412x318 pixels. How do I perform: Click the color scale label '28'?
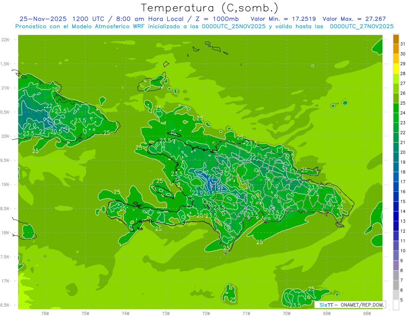pos(403,73)
